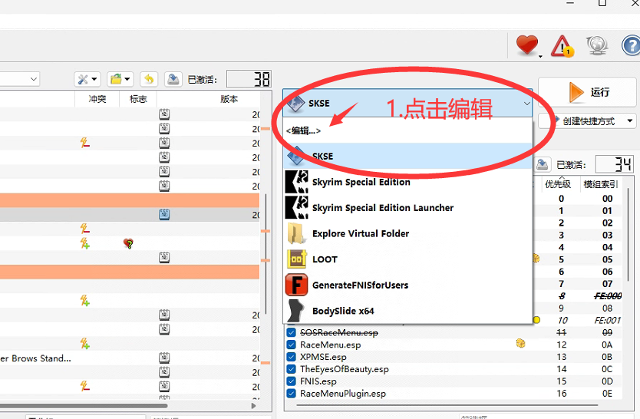This screenshot has height=419, width=640.
Task: Click the archive box icon in priority 5 row
Action: point(536,259)
